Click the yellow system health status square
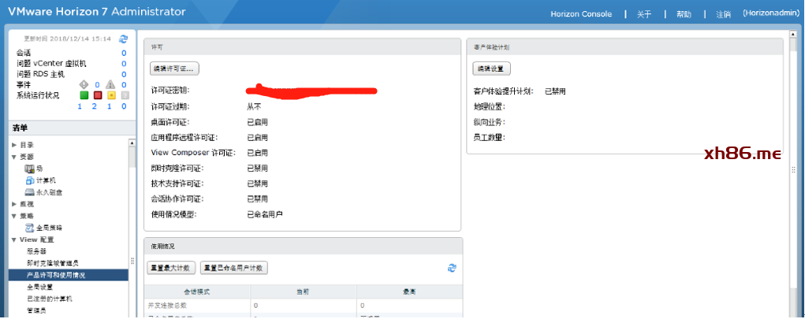805x319 pixels. click(111, 95)
